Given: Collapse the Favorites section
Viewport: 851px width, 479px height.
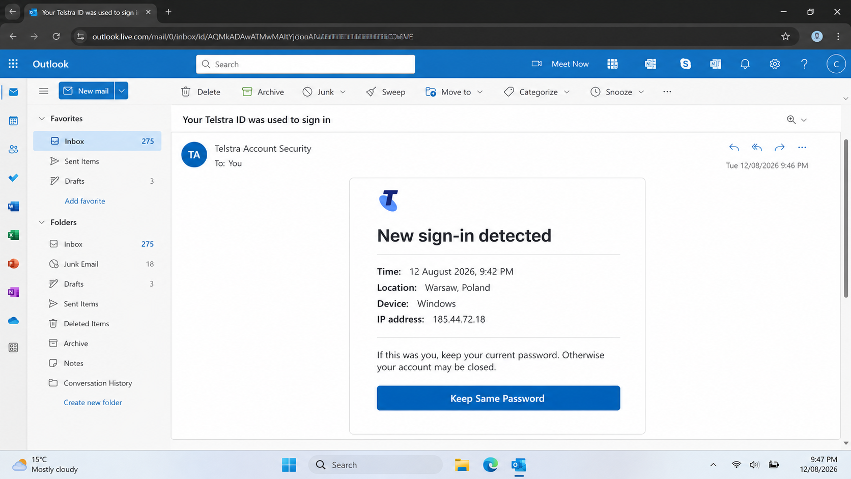Looking at the screenshot, I should tap(42, 119).
